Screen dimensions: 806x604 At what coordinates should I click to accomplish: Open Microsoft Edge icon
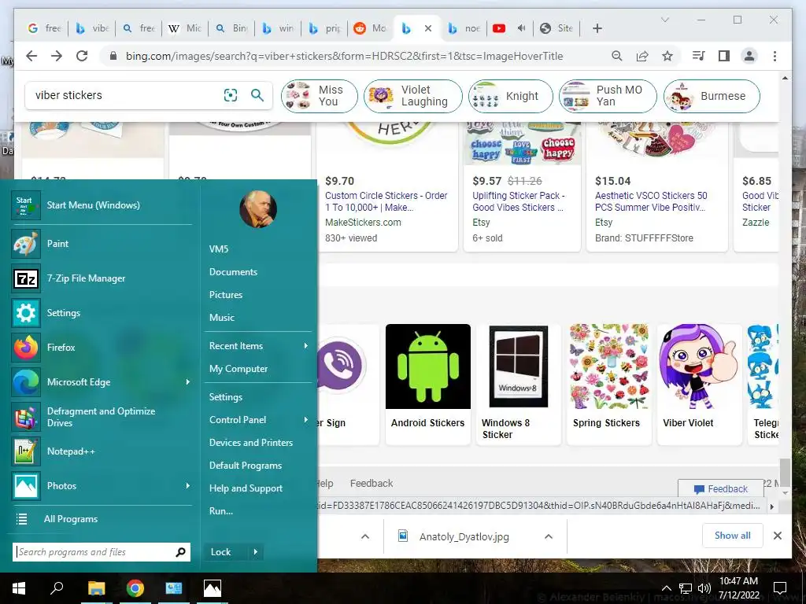pyautogui.click(x=26, y=382)
